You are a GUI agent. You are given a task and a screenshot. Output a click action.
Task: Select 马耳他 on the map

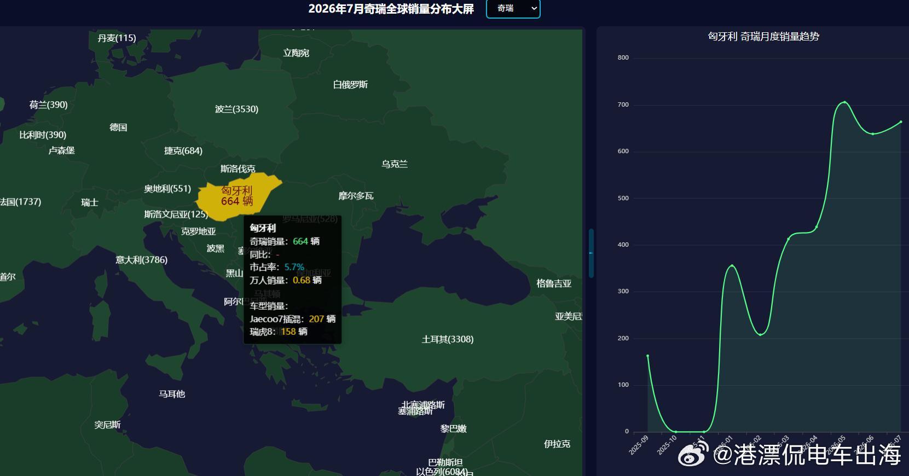172,394
